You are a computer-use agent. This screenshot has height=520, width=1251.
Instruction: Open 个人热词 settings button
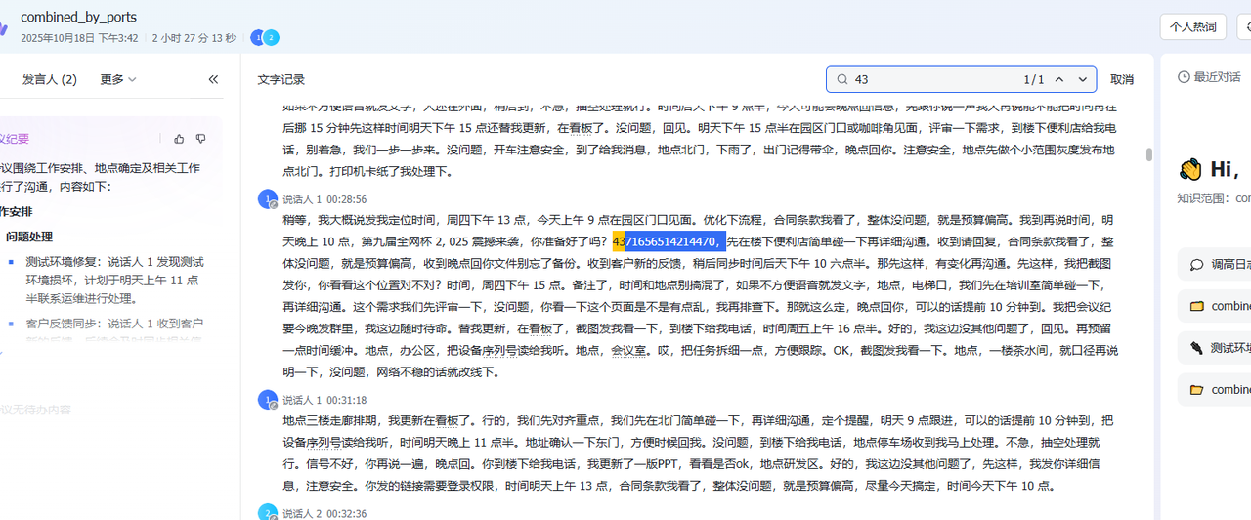[1192, 26]
